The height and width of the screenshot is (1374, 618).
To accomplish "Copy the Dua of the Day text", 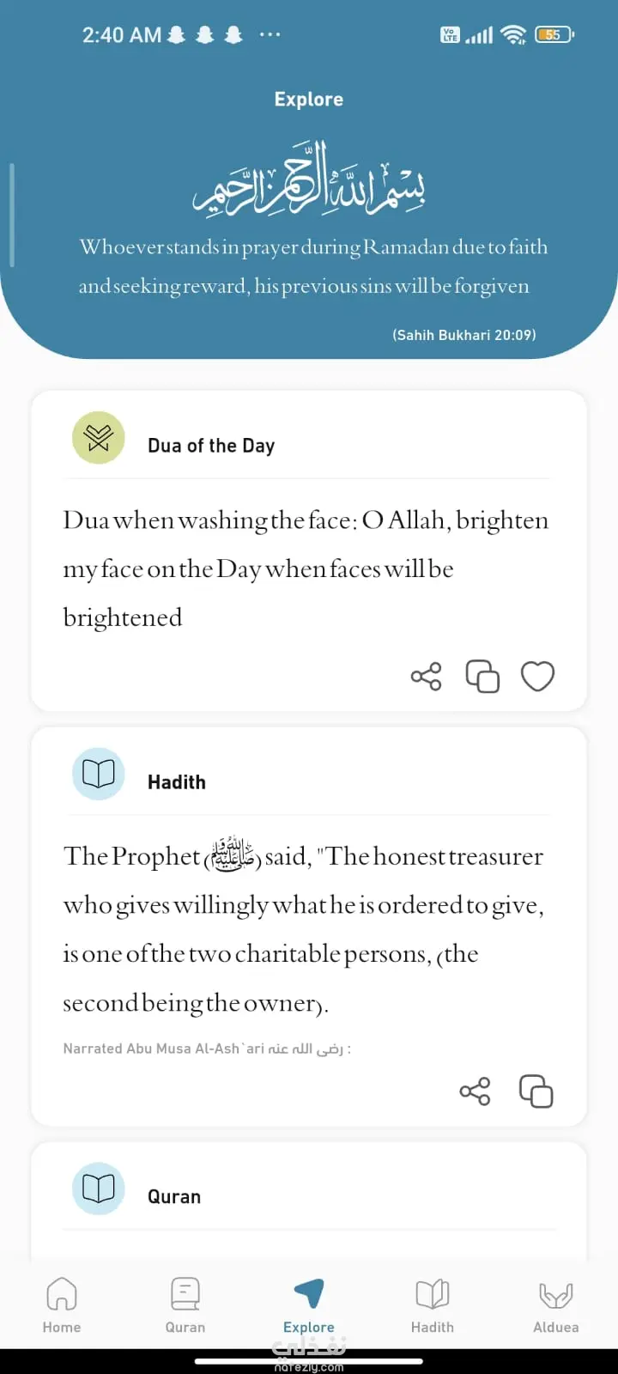I will (482, 677).
